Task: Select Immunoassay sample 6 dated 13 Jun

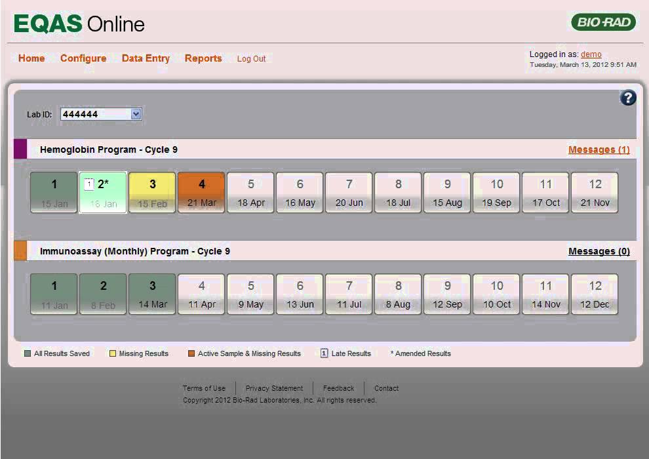Action: click(x=300, y=294)
